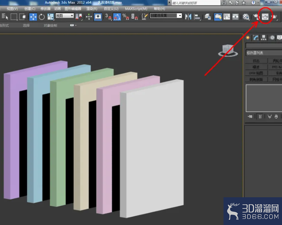Screen dimensions: 282x225
Task: Open the 渲染(R) menu
Action: pyautogui.click(x=92, y=9)
